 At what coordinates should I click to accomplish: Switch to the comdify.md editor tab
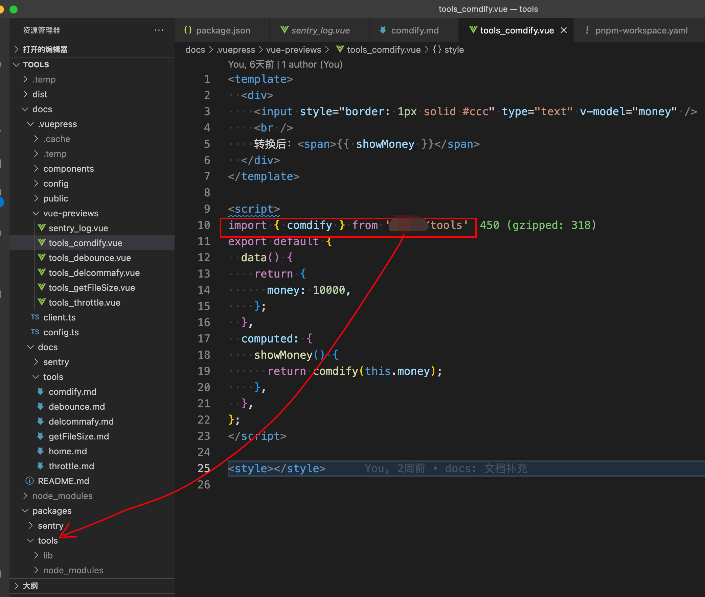(414, 30)
